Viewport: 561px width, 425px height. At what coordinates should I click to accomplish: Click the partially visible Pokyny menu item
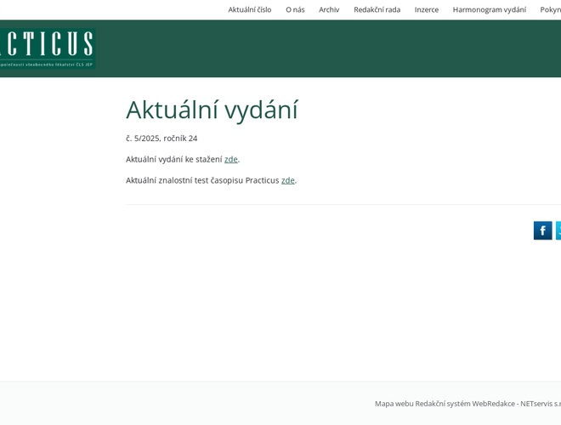[x=550, y=9]
